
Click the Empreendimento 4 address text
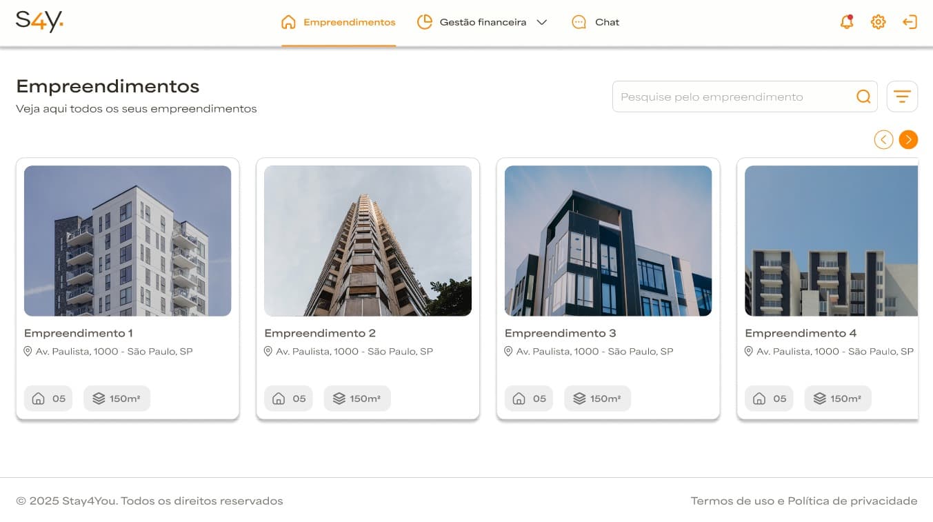[834, 352]
